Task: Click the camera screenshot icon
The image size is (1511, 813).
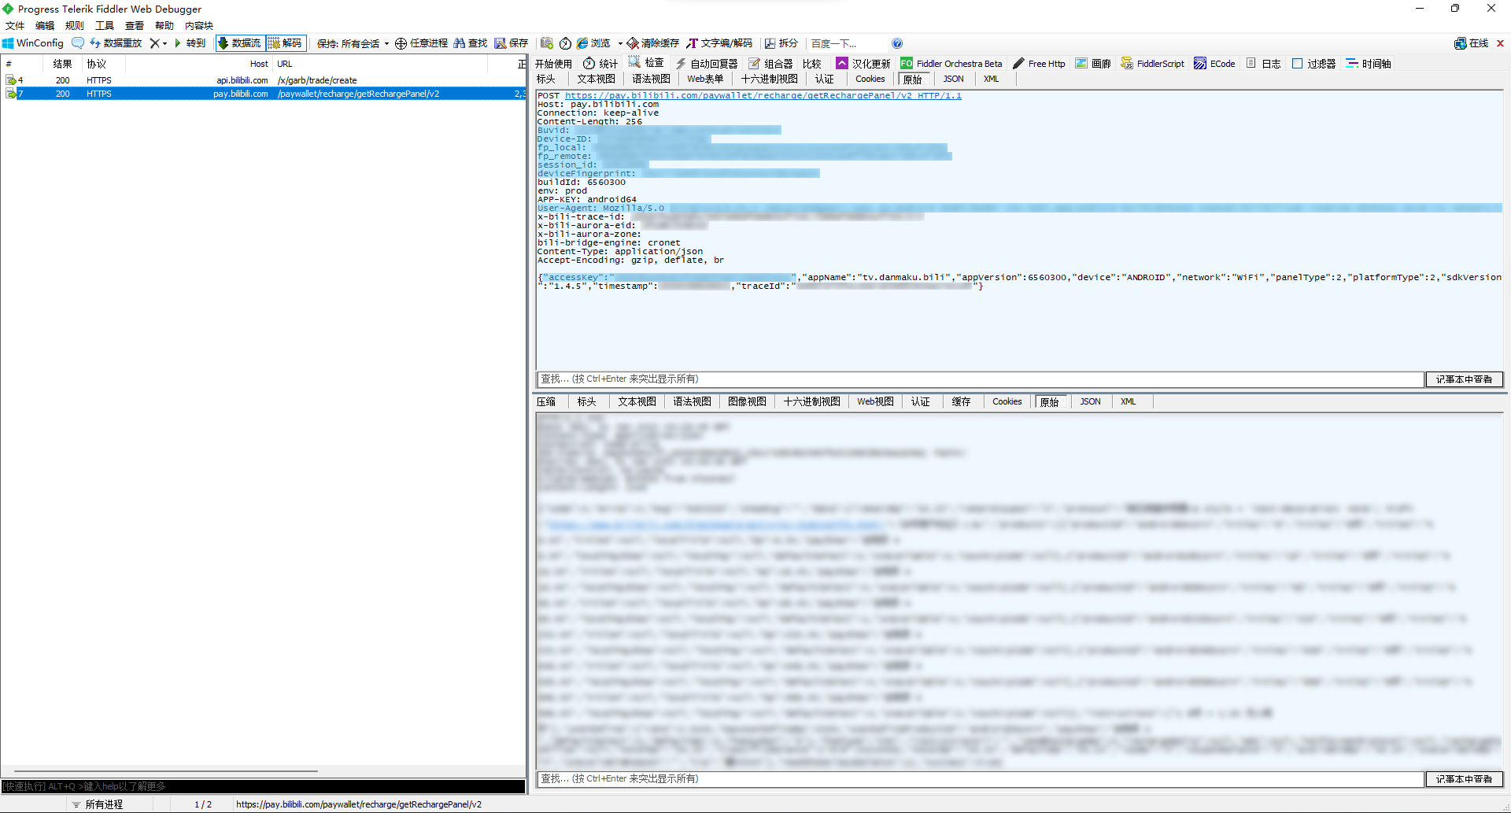Action: pos(547,43)
